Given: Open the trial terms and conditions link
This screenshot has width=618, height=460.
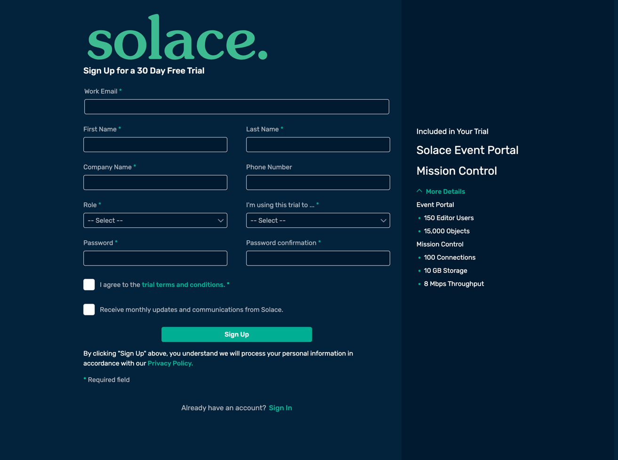Looking at the screenshot, I should pos(183,284).
